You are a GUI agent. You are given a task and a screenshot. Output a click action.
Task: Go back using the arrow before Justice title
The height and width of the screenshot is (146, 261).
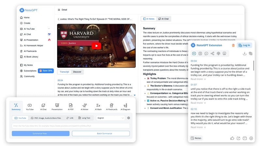[58, 19]
